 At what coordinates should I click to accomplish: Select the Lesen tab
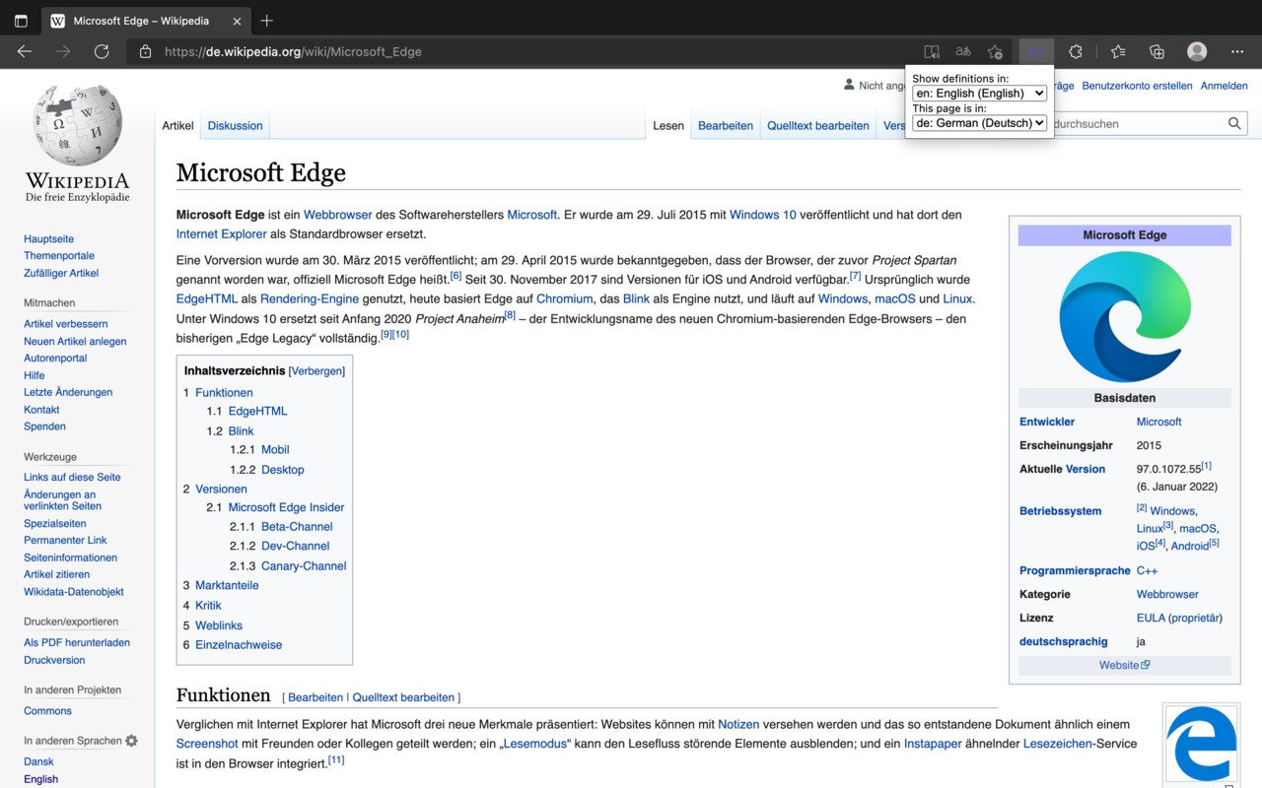pyautogui.click(x=668, y=126)
